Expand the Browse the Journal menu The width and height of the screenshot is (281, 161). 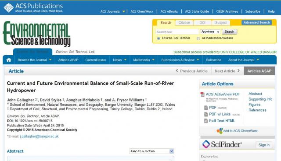[x=35, y=60]
